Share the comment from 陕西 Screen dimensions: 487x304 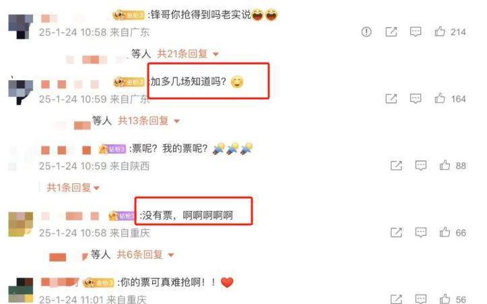[396, 166]
